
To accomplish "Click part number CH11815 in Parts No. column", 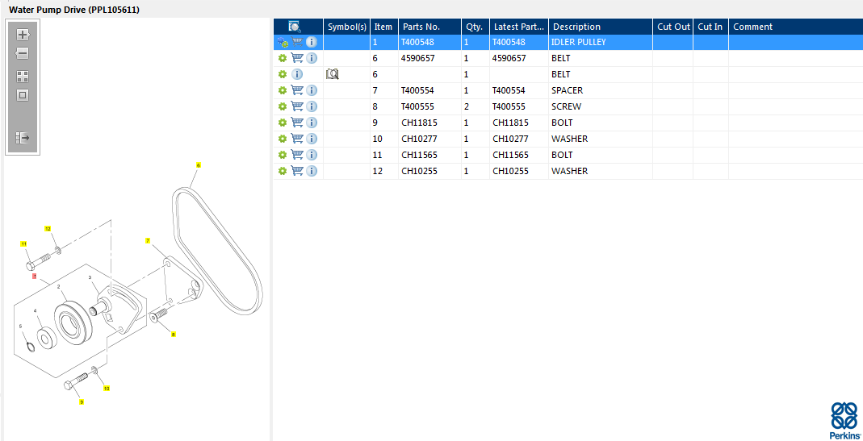I will (429, 123).
